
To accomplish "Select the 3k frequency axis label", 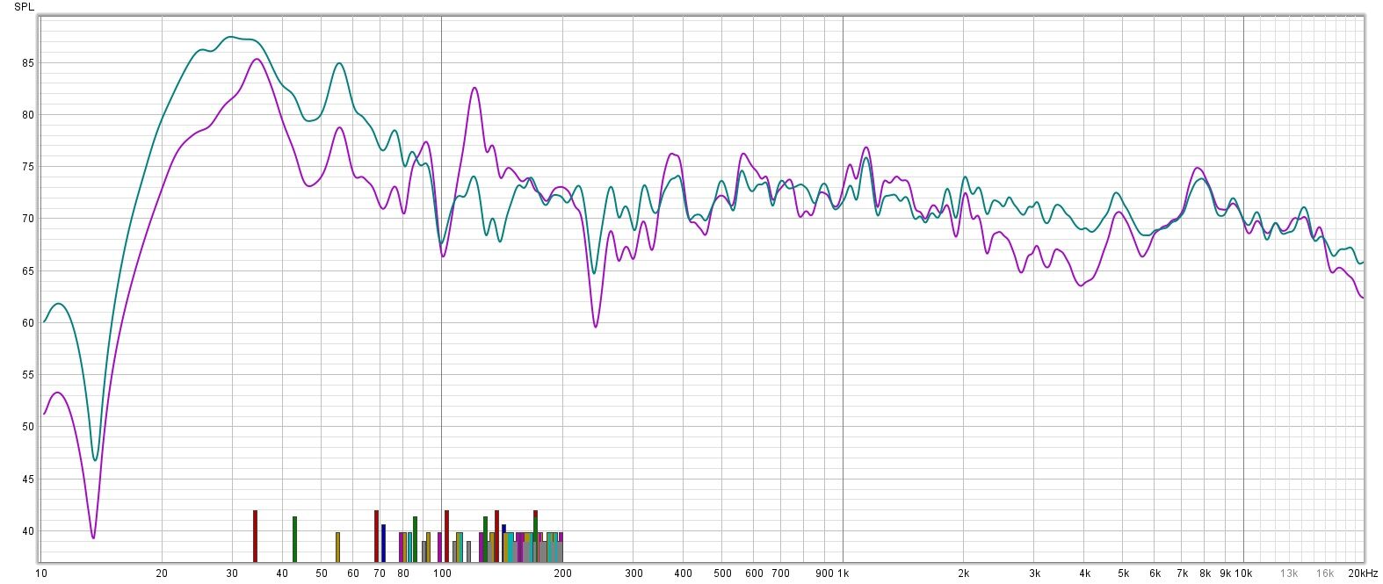I will (1034, 573).
